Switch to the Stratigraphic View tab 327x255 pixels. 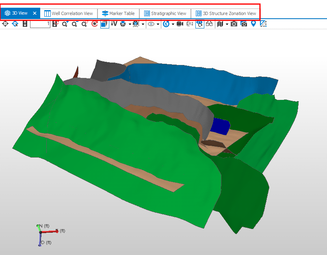click(x=165, y=13)
